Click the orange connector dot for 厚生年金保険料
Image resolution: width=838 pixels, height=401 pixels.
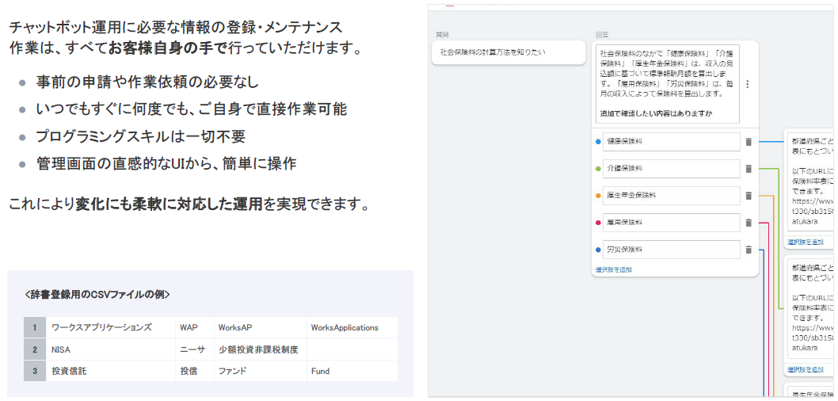tap(598, 196)
